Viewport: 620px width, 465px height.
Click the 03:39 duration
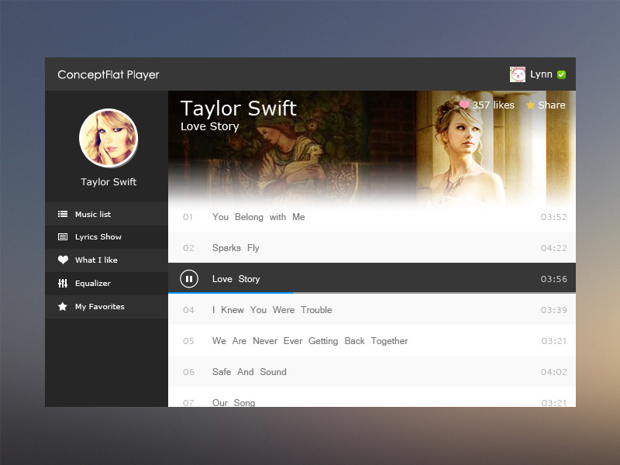(554, 310)
